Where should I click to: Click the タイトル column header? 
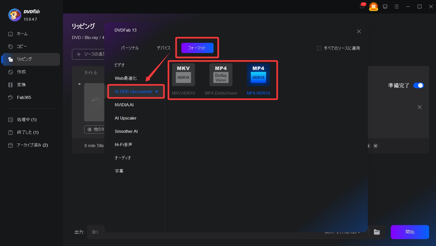coord(91,73)
